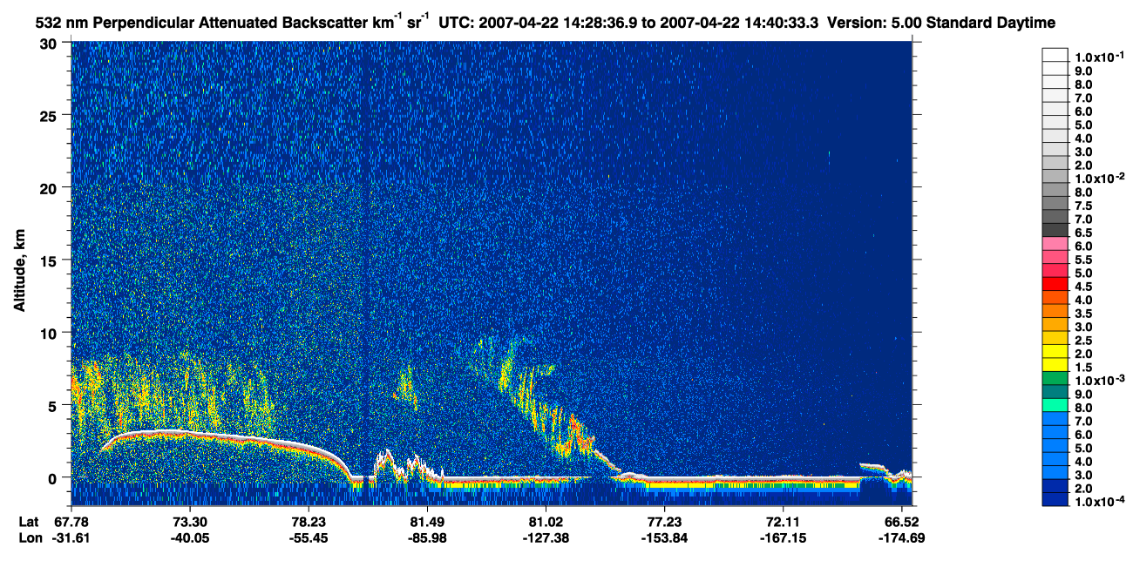Click latitude value 78.23
Viewport: 1133px width, 581px height.
tap(309, 521)
